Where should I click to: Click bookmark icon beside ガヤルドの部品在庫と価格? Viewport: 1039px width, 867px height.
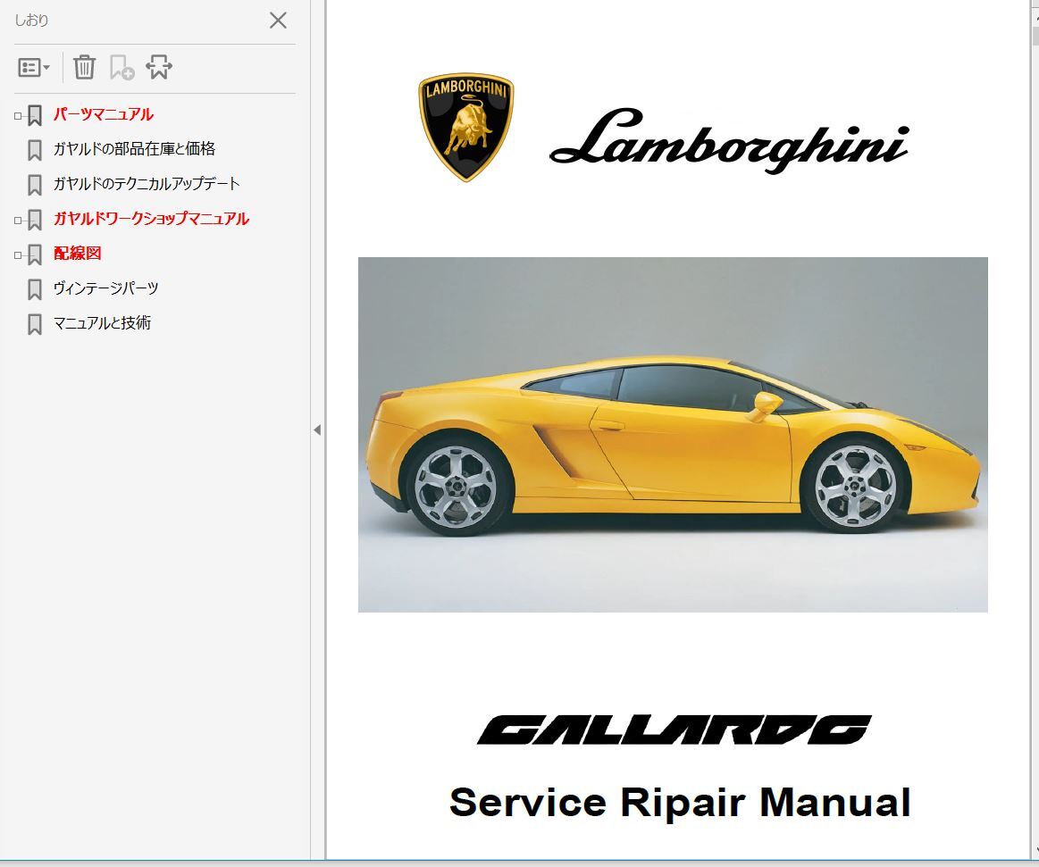(x=35, y=150)
